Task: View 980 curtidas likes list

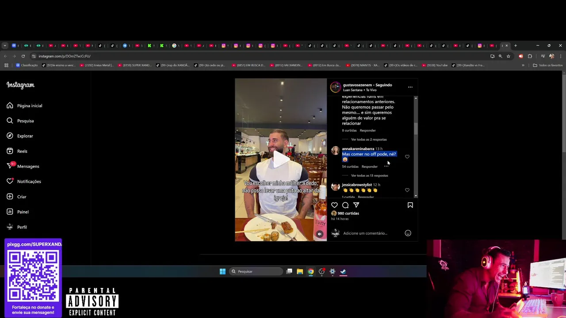Action: click(348, 213)
